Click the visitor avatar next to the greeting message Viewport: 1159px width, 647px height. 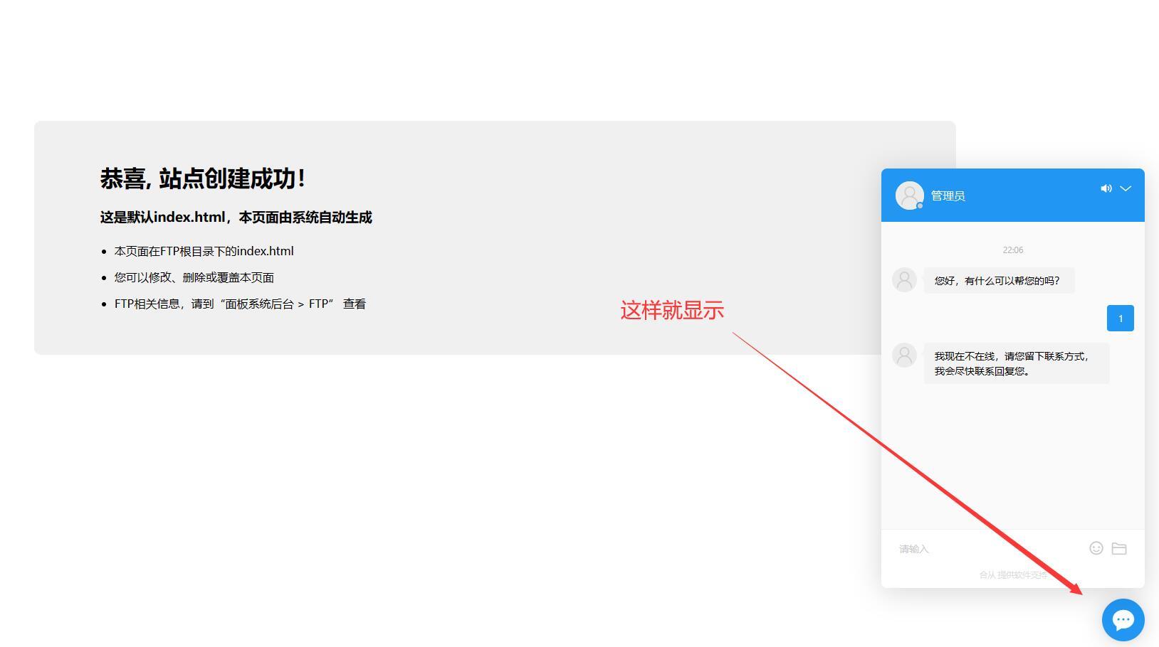pyautogui.click(x=904, y=279)
